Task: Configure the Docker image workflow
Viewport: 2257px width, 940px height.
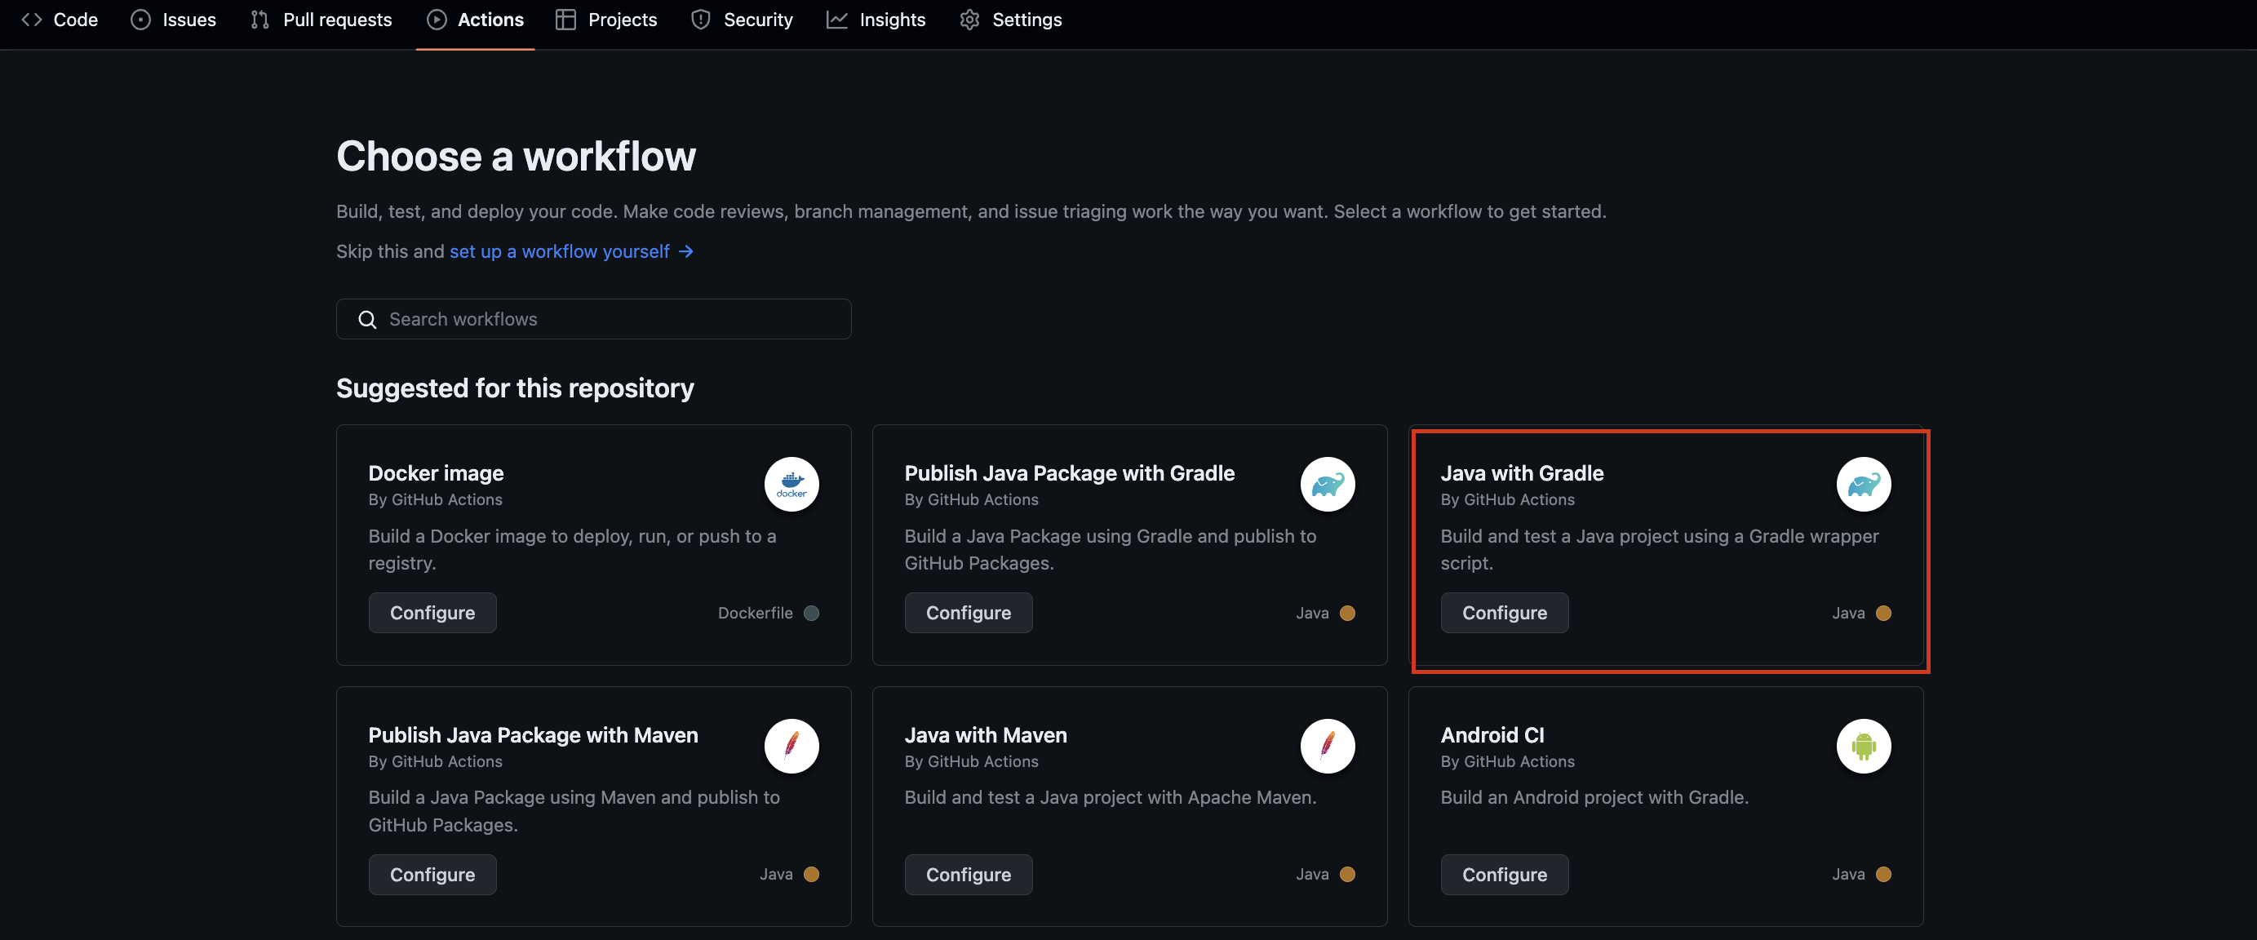Action: 432,612
